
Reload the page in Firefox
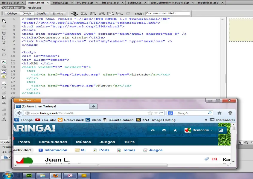tap(161, 113)
